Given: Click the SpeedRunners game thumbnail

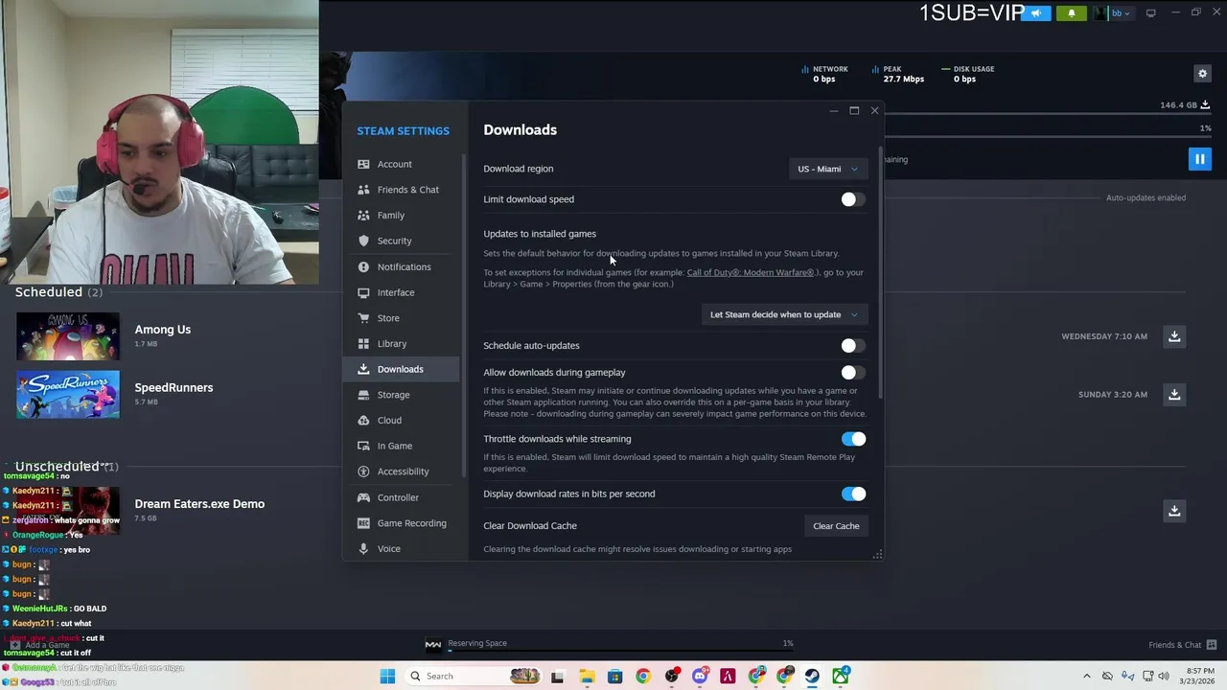Looking at the screenshot, I should pos(68,394).
